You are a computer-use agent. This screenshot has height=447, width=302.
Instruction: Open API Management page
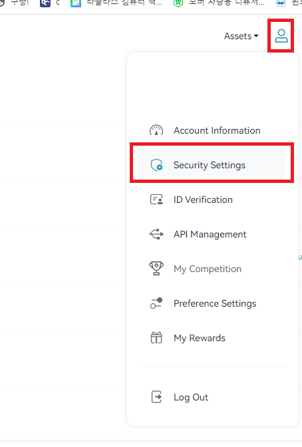[213, 234]
